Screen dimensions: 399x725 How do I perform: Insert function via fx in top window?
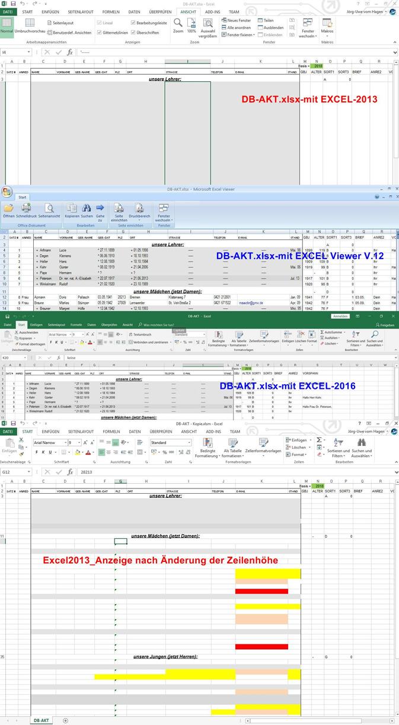point(69,52)
